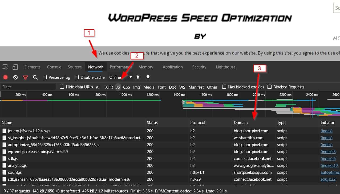Open network search with the magnifier icon

[35, 77]
